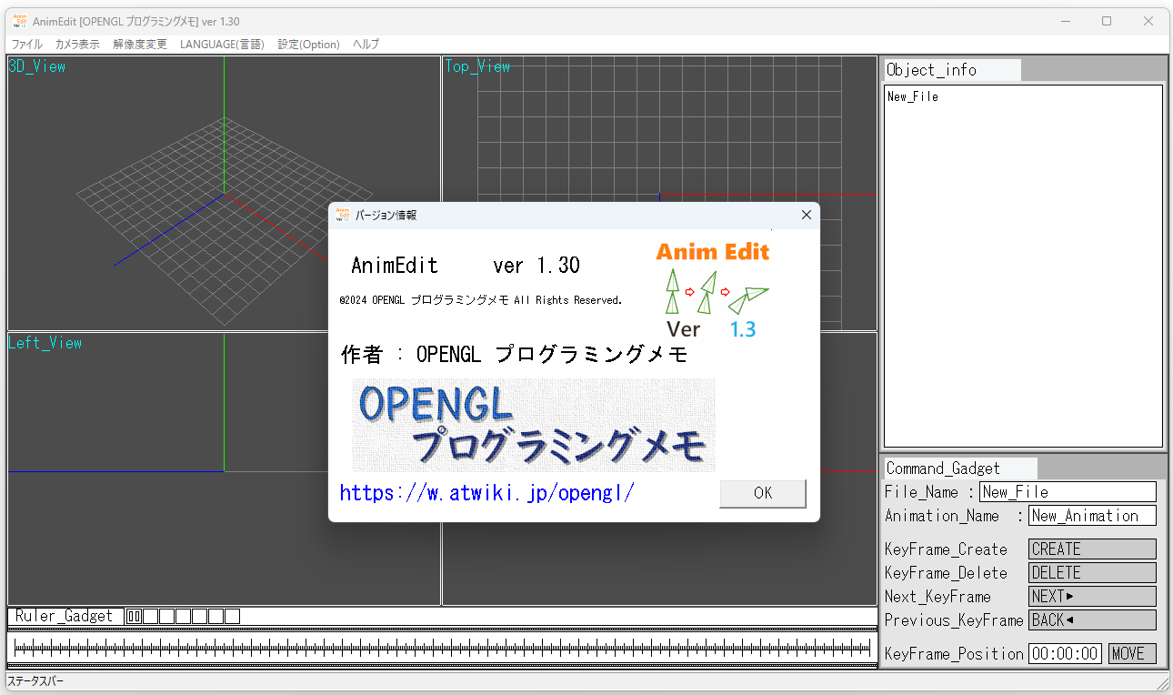Viewport: 1173px width, 695px height.
Task: Click the pause icon in Ruler_Gadget
Action: tap(135, 616)
